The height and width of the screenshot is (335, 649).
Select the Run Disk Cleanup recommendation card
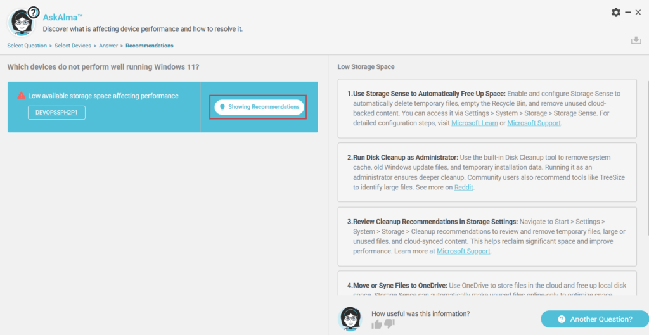pyautogui.click(x=487, y=172)
